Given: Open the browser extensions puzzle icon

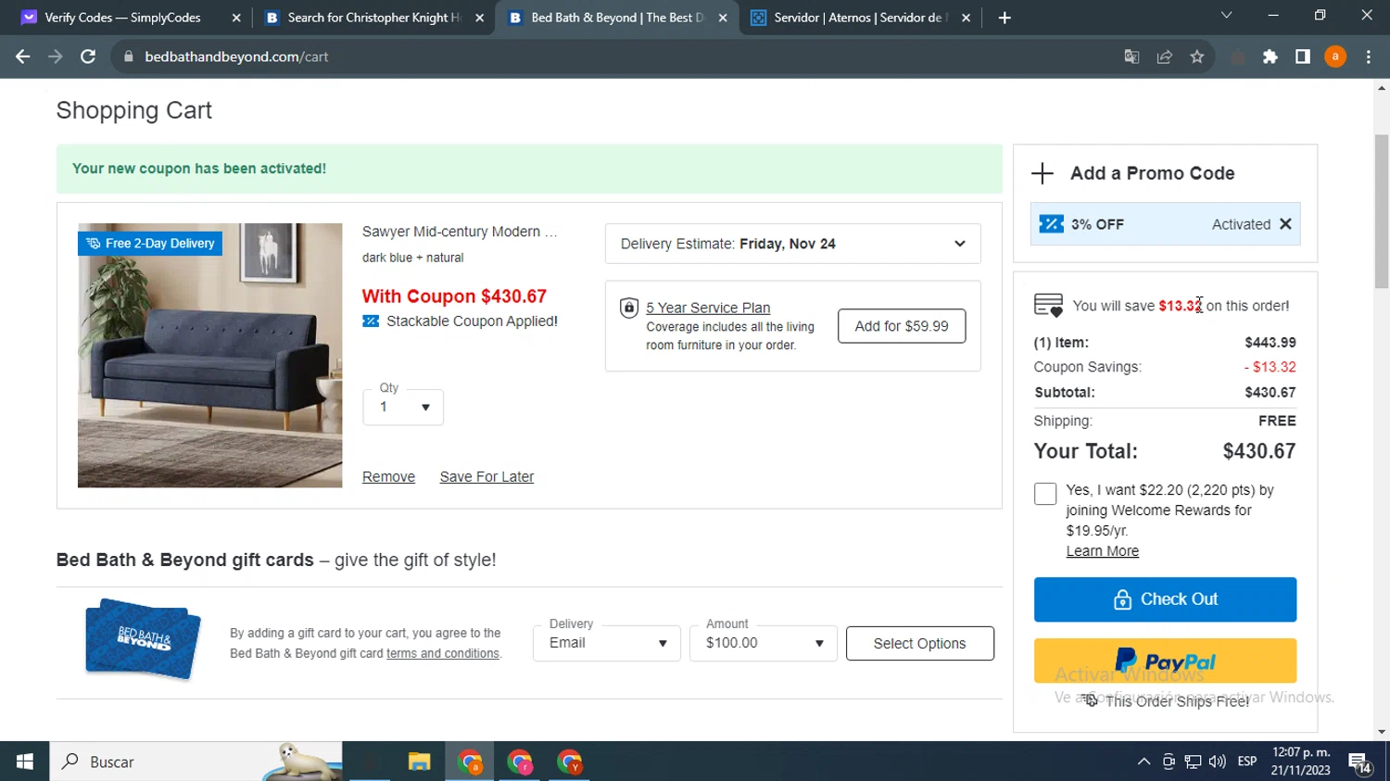Looking at the screenshot, I should pyautogui.click(x=1270, y=57).
